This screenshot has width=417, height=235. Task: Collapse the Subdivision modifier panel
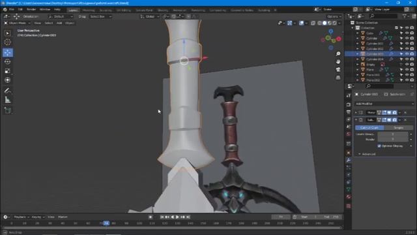click(x=356, y=120)
